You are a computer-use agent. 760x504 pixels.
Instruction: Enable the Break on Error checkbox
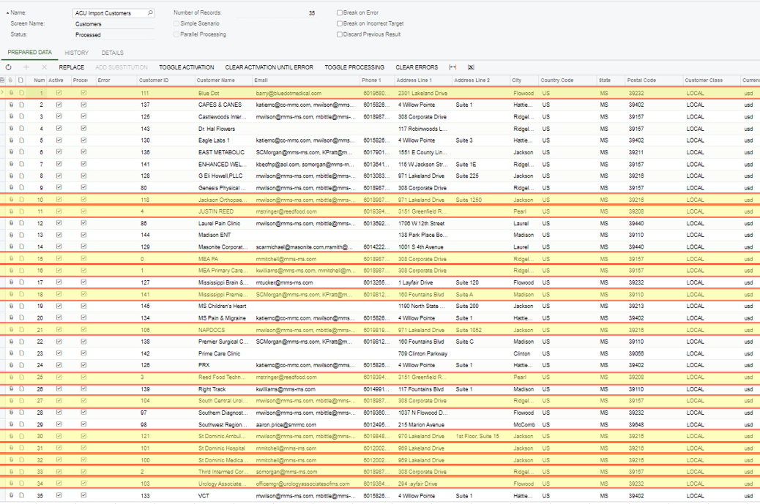[339, 12]
